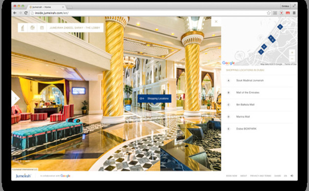Open the map Terms of Use link
Image resolution: width=309 pixels, height=191 pixels.
(x=290, y=64)
